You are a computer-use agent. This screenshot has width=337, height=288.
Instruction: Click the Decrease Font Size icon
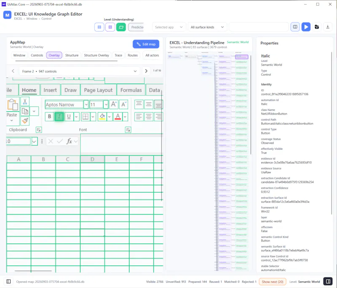tap(123, 104)
